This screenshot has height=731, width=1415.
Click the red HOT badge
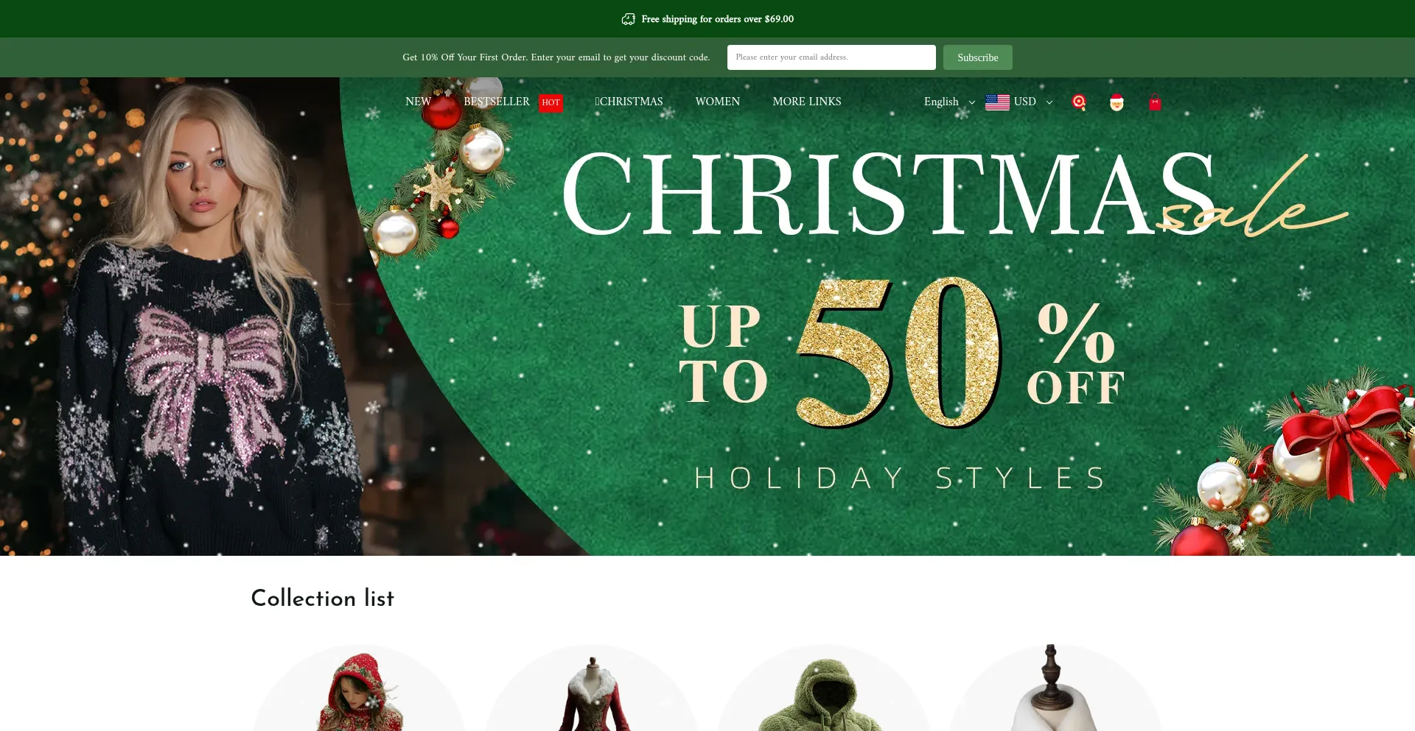551,102
